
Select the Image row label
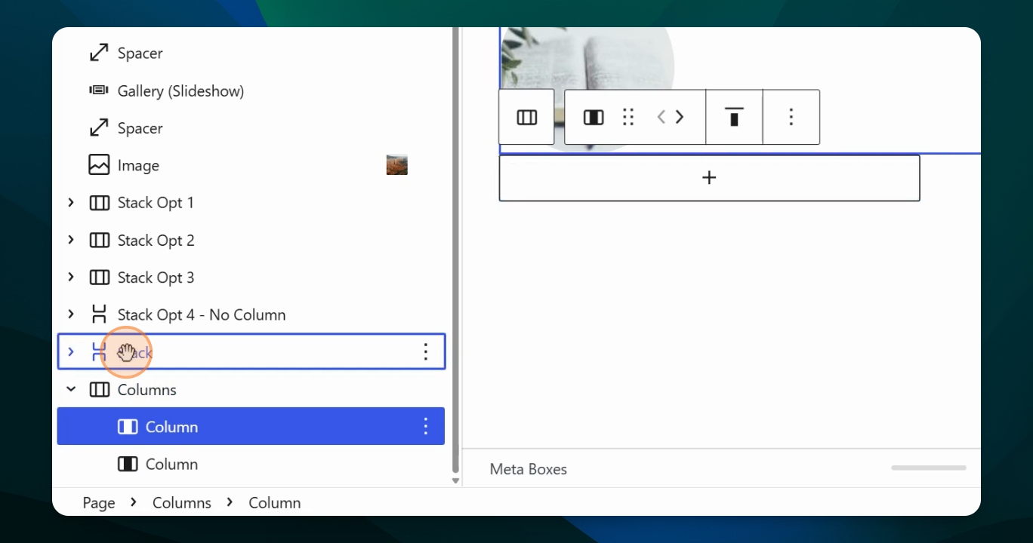point(138,166)
